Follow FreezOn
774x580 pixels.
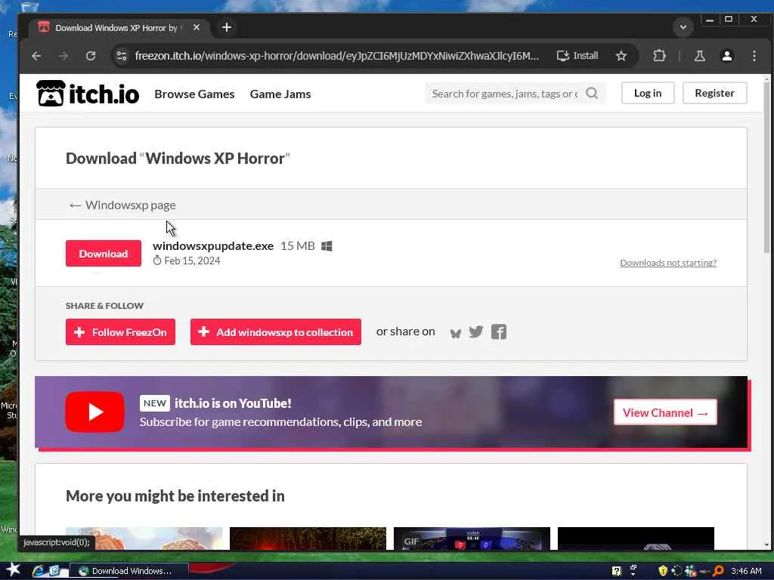[x=120, y=332]
